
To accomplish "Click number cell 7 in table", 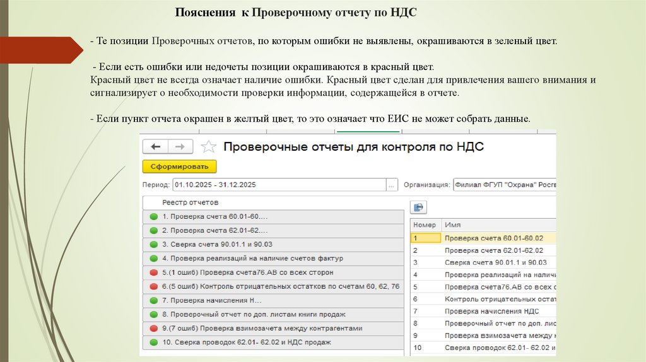I will (x=426, y=312).
